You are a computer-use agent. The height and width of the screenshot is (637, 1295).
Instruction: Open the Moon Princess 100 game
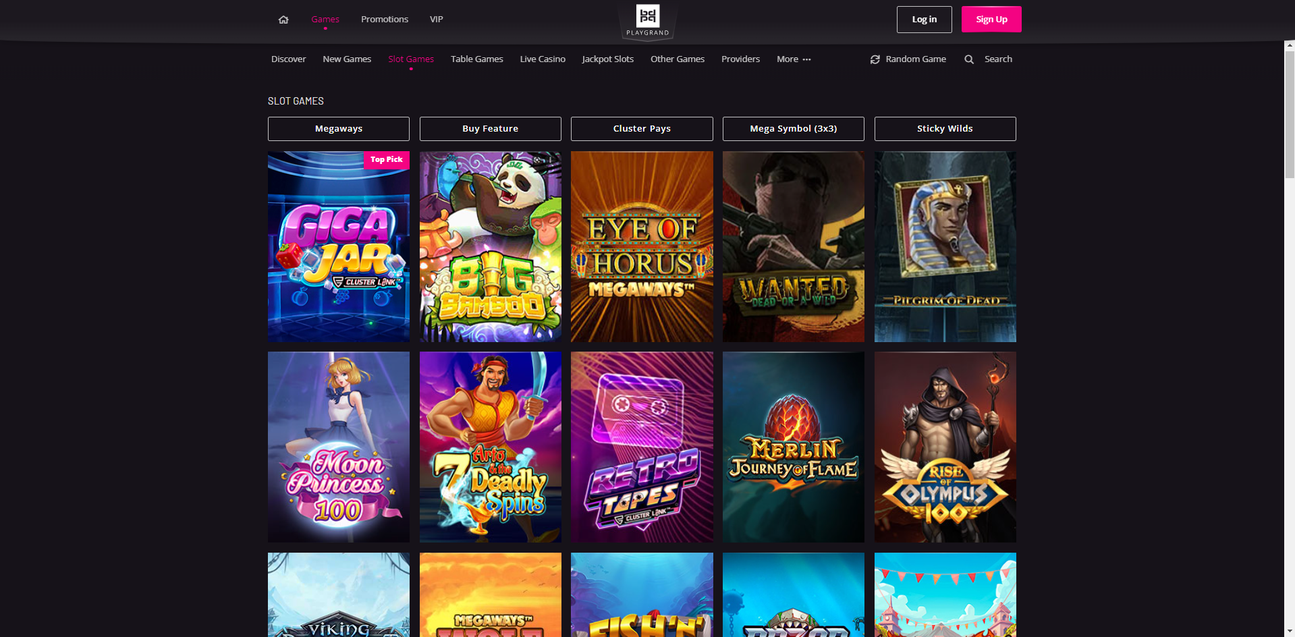(x=339, y=447)
